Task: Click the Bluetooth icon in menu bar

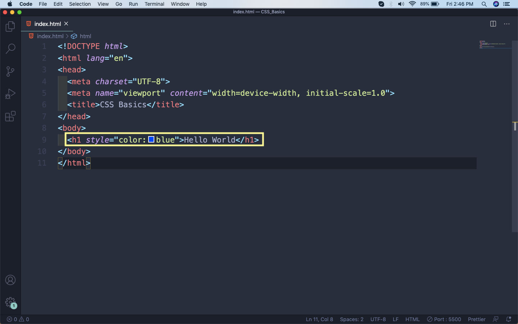Action: (391, 4)
